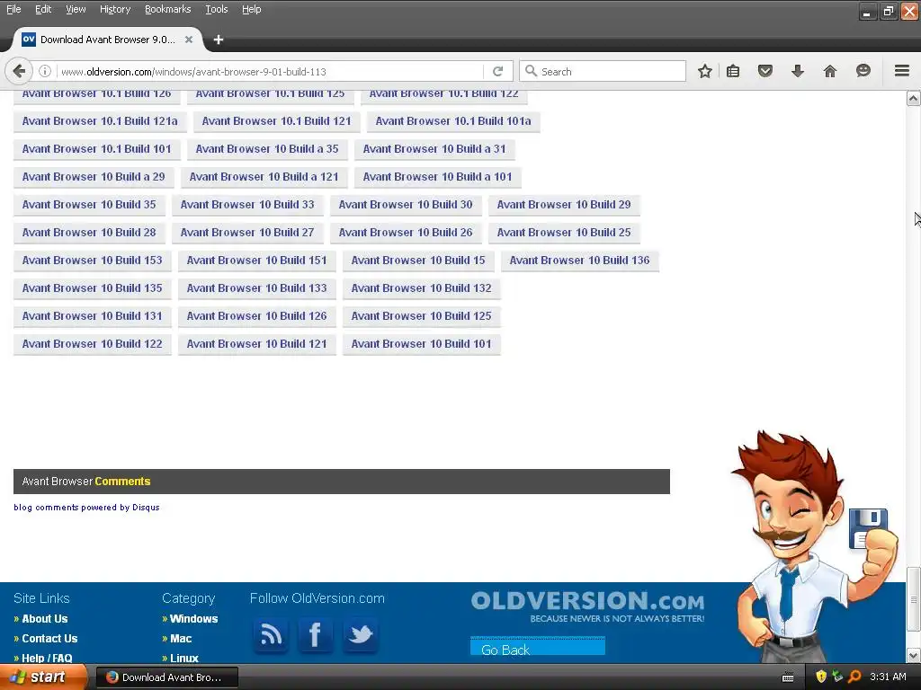Open the site information icon in address bar

tap(45, 72)
